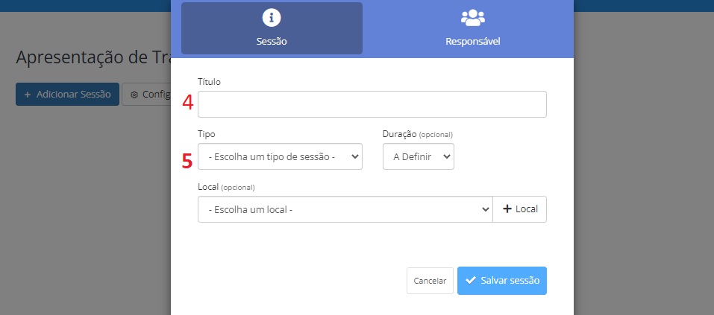Expand the Duração 'A Definir' dropdown
The height and width of the screenshot is (315, 714).
tap(419, 156)
